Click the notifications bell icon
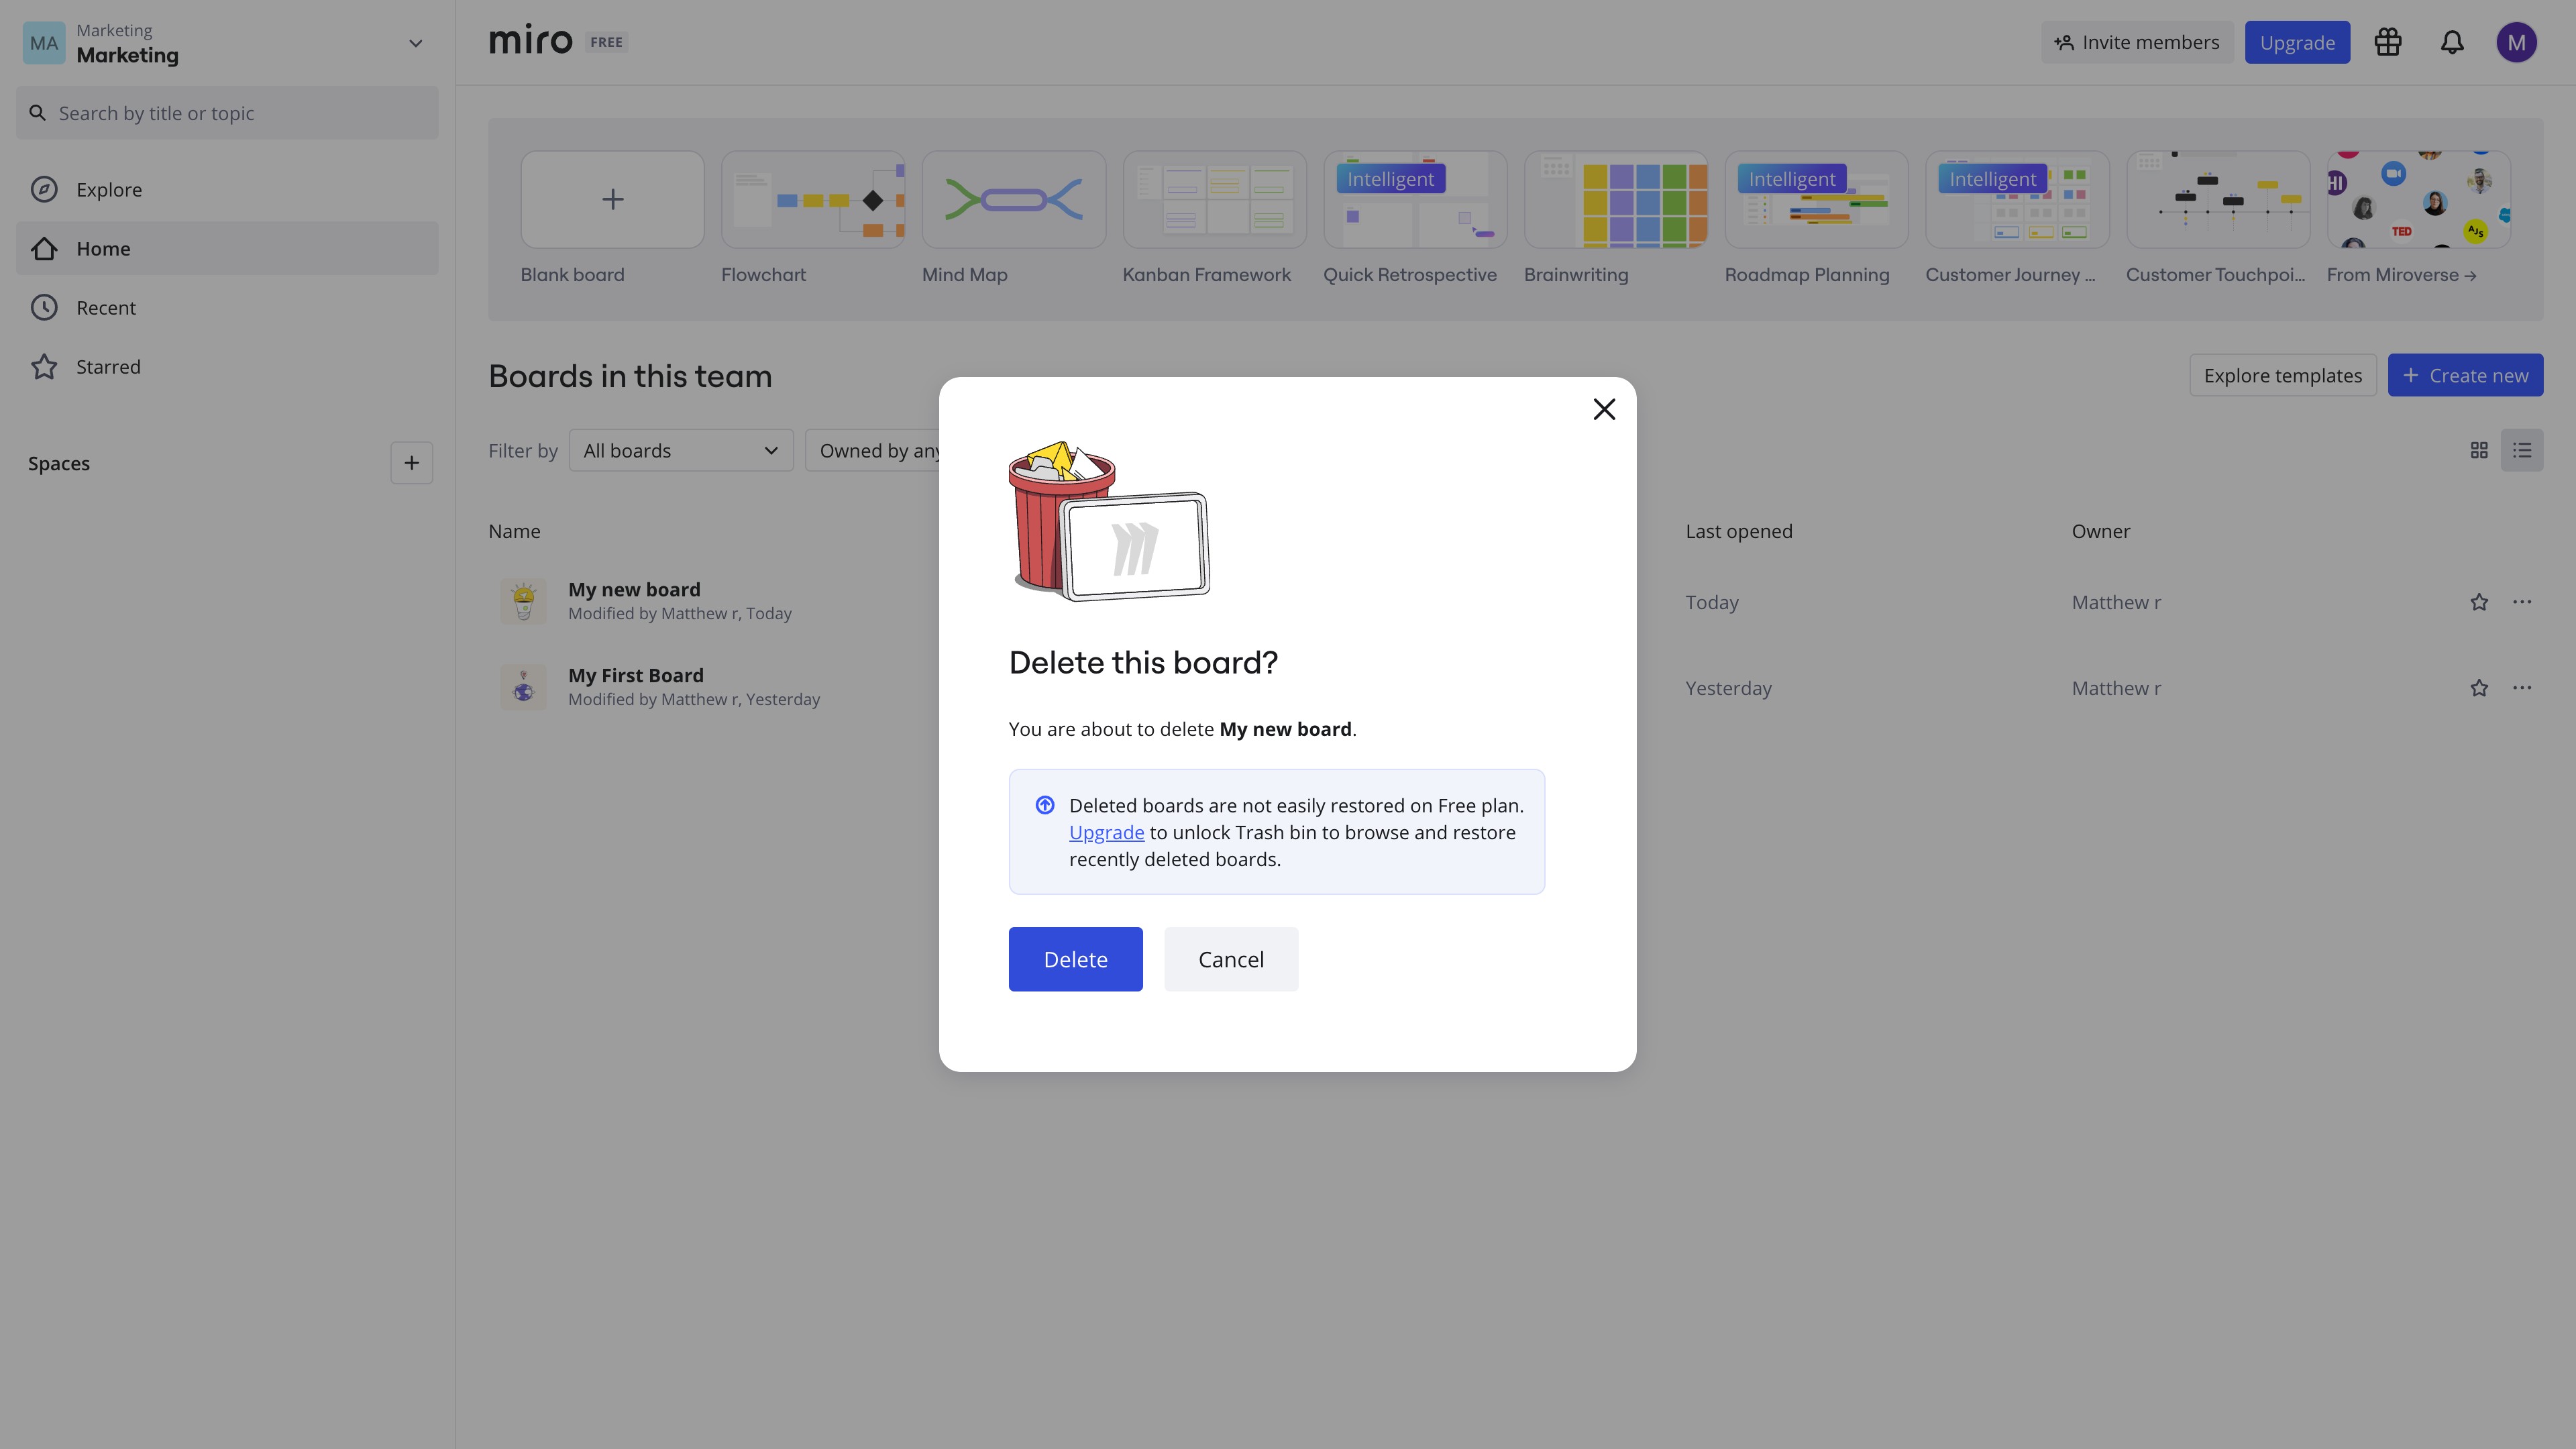Viewport: 2576px width, 1449px height. (x=2452, y=42)
